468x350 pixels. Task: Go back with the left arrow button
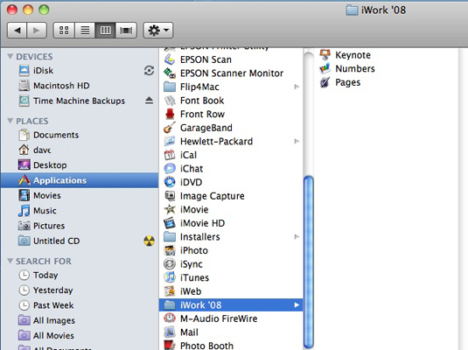pyautogui.click(x=17, y=30)
